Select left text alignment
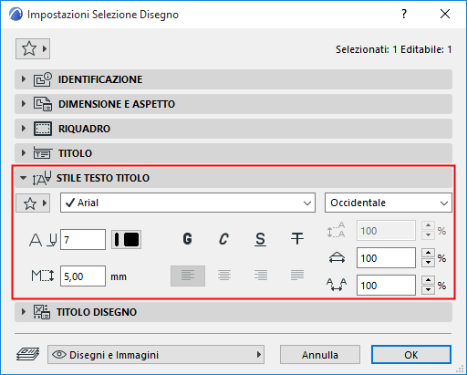 pyautogui.click(x=188, y=276)
